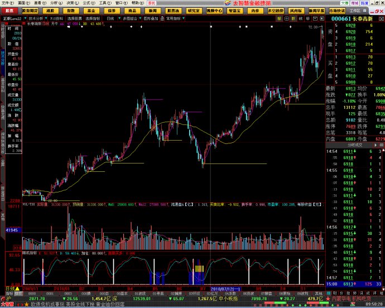Select the 新闻 toolbar button
The height and width of the screenshot is (308, 385).
click(153, 11)
